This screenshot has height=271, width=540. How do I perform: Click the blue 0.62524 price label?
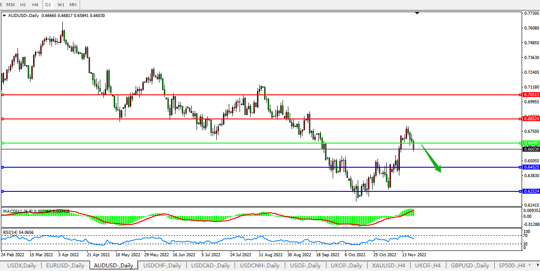point(531,191)
